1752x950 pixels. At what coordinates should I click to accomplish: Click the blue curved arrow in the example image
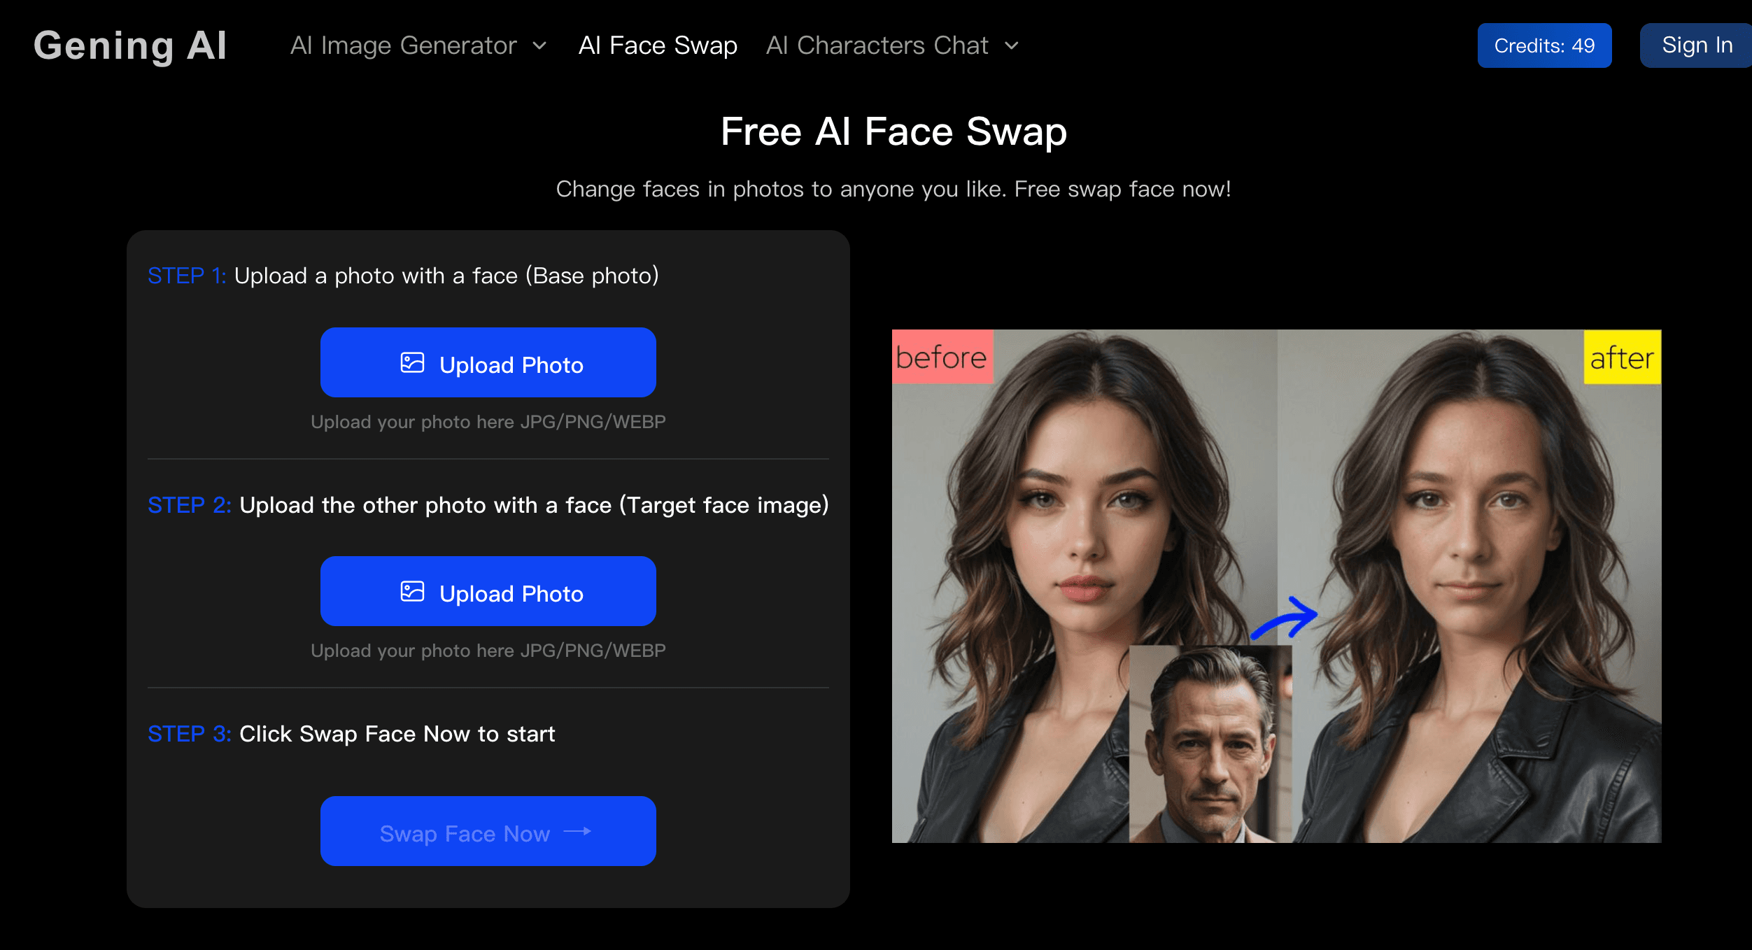tap(1285, 618)
